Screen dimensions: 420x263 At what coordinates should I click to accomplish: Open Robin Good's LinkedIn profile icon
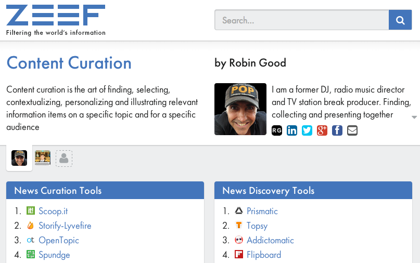[292, 130]
